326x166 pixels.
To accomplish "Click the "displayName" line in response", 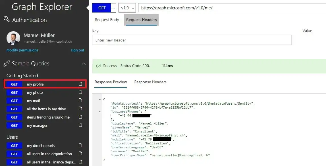I will pos(140,123).
